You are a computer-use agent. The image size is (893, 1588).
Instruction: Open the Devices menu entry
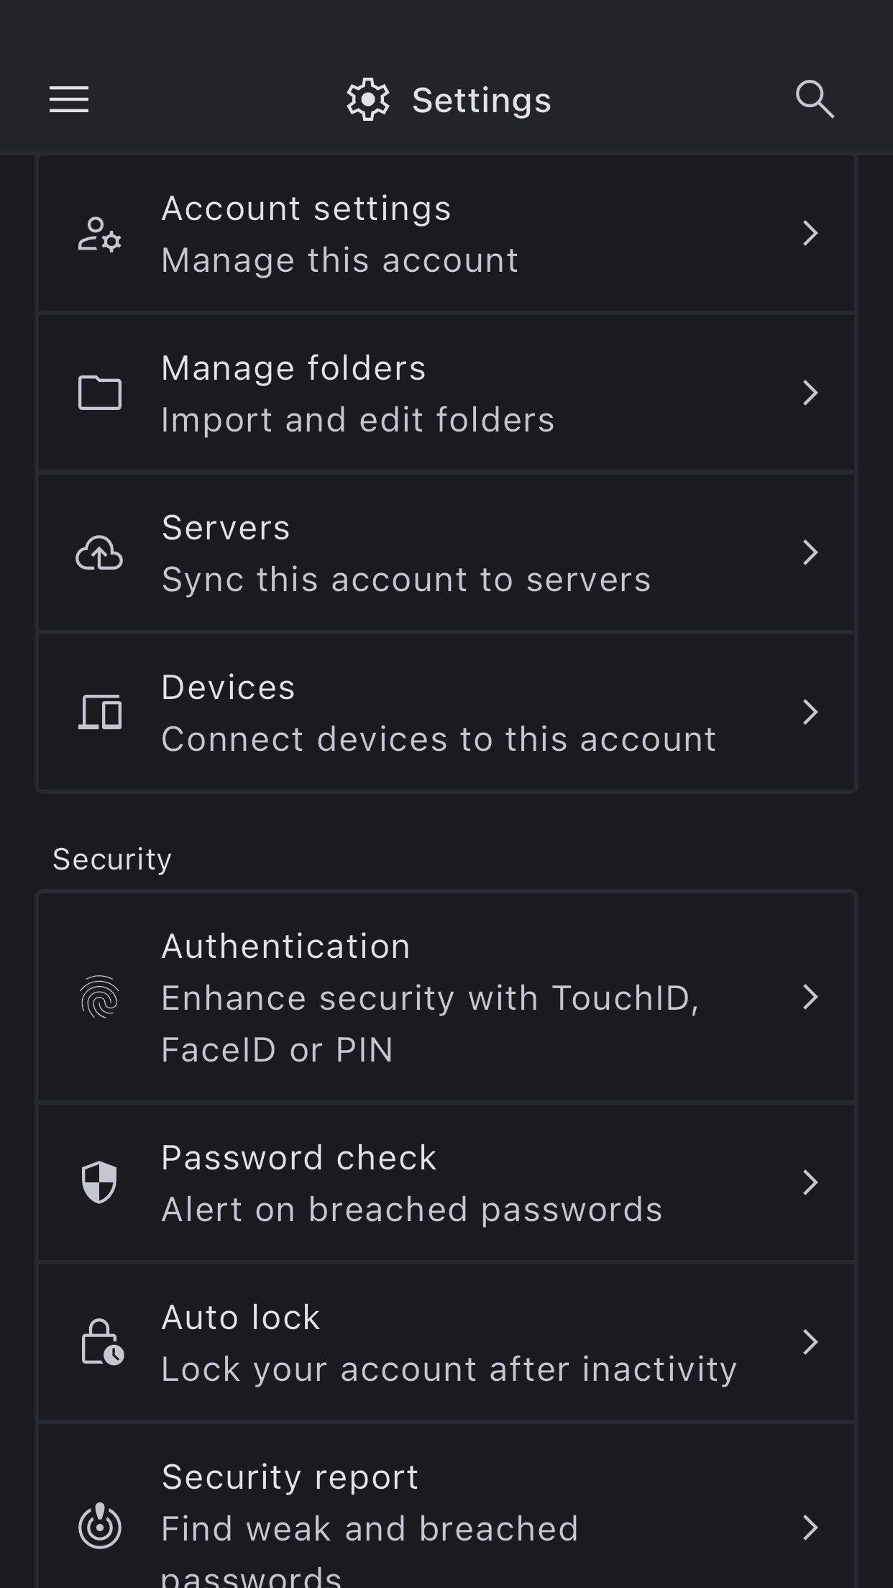(431, 712)
